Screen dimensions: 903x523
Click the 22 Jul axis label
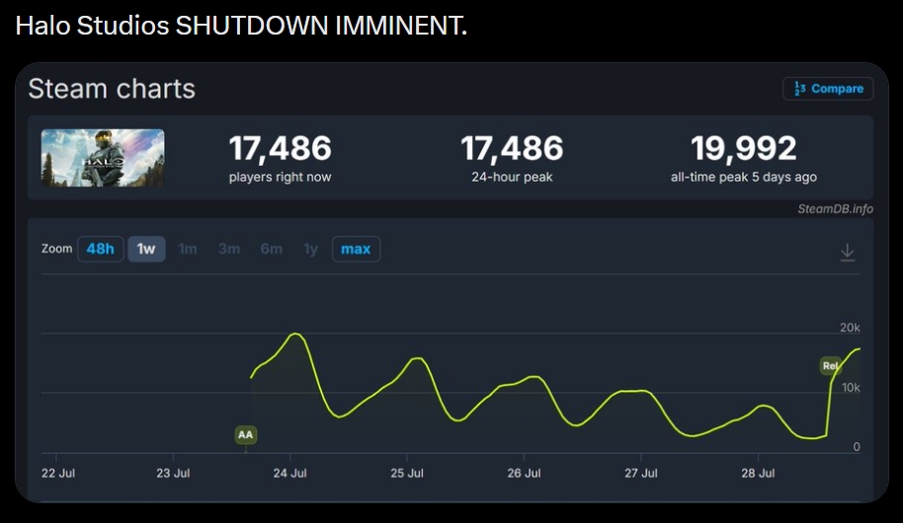coord(58,473)
